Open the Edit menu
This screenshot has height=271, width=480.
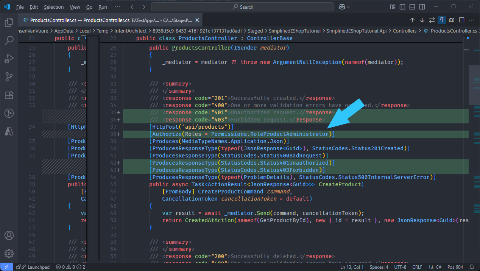point(34,7)
